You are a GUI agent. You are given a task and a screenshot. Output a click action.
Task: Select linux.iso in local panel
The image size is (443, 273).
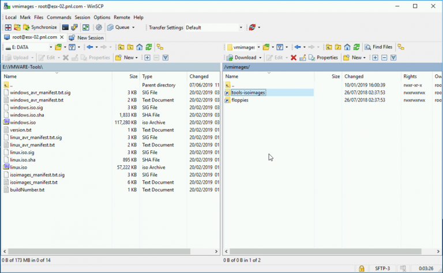(x=18, y=167)
